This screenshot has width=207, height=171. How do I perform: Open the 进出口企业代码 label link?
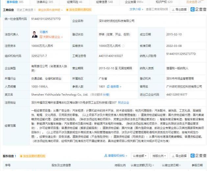pos(149,95)
